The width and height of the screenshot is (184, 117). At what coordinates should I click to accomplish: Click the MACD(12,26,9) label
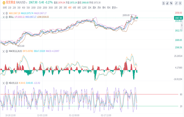(x=15, y=51)
